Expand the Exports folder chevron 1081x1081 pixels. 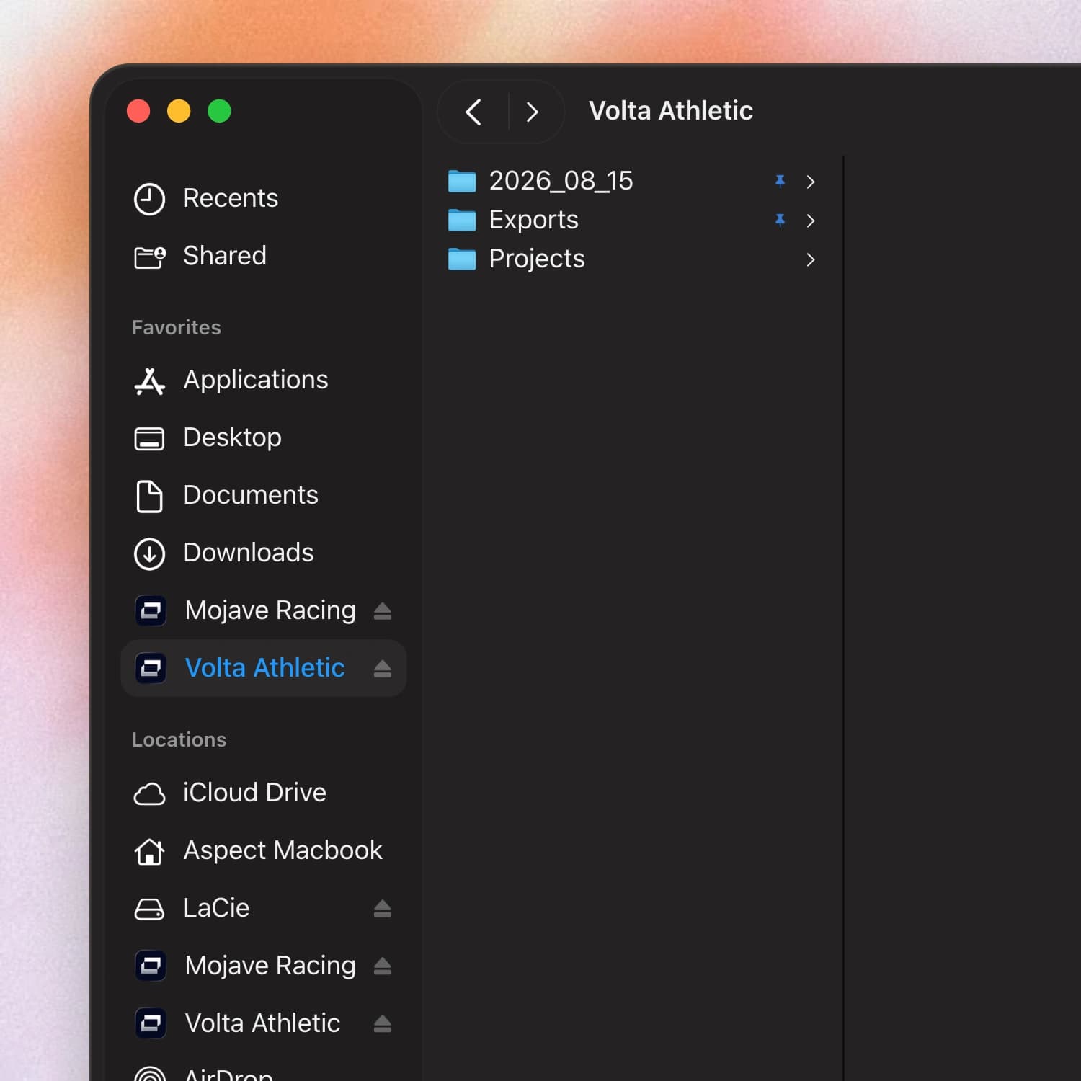click(811, 221)
